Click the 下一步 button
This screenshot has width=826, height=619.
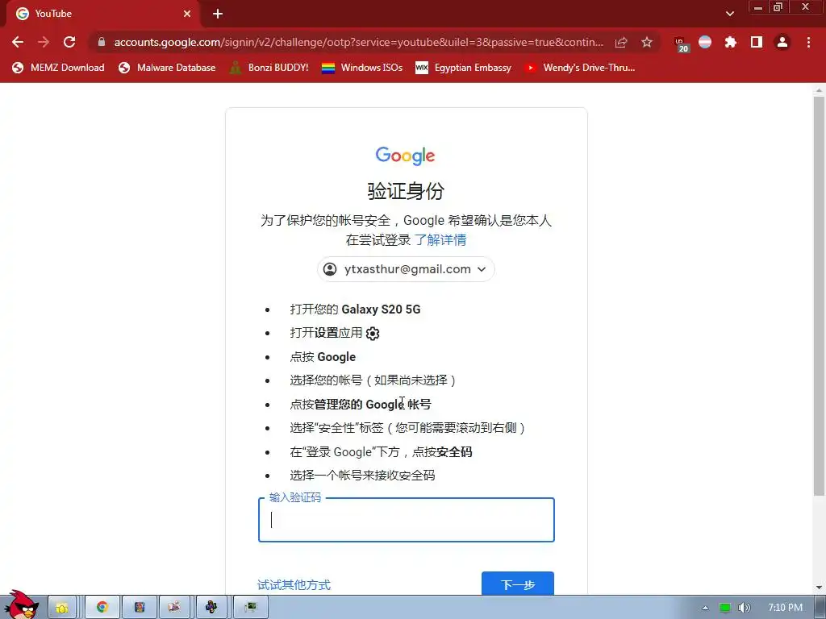pos(518,584)
